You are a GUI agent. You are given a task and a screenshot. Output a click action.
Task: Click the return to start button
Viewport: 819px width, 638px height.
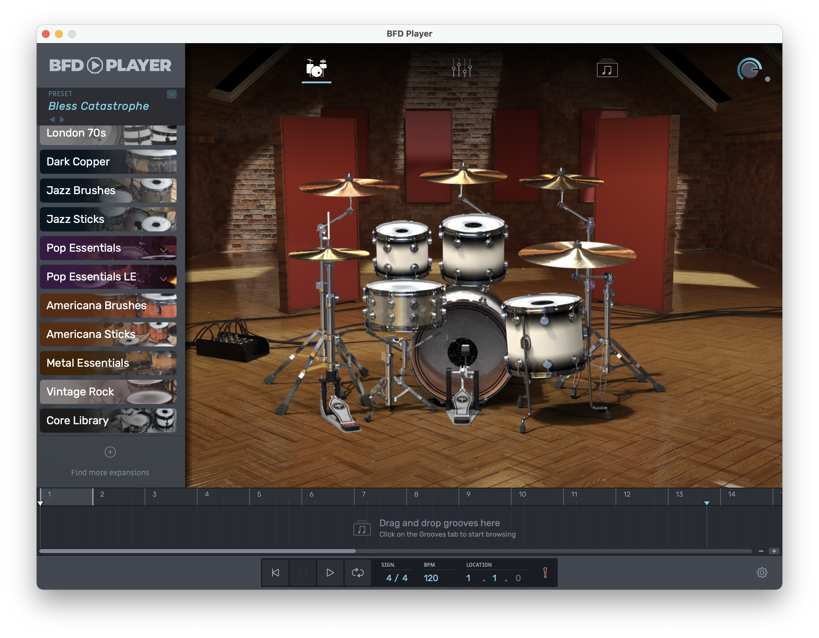click(x=275, y=572)
